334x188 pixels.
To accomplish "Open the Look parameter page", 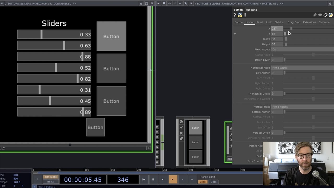I will click(x=269, y=22).
